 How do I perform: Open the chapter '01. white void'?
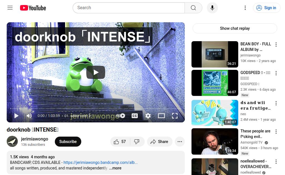[x=78, y=116]
